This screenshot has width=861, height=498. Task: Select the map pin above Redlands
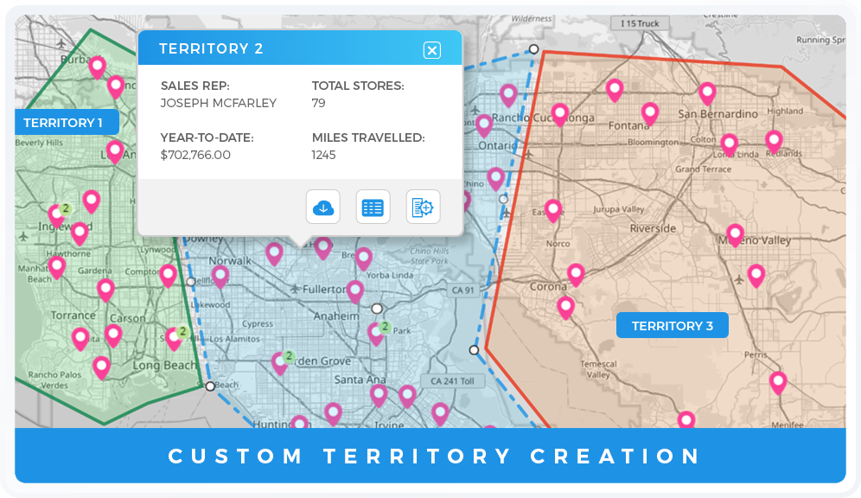coord(774,140)
